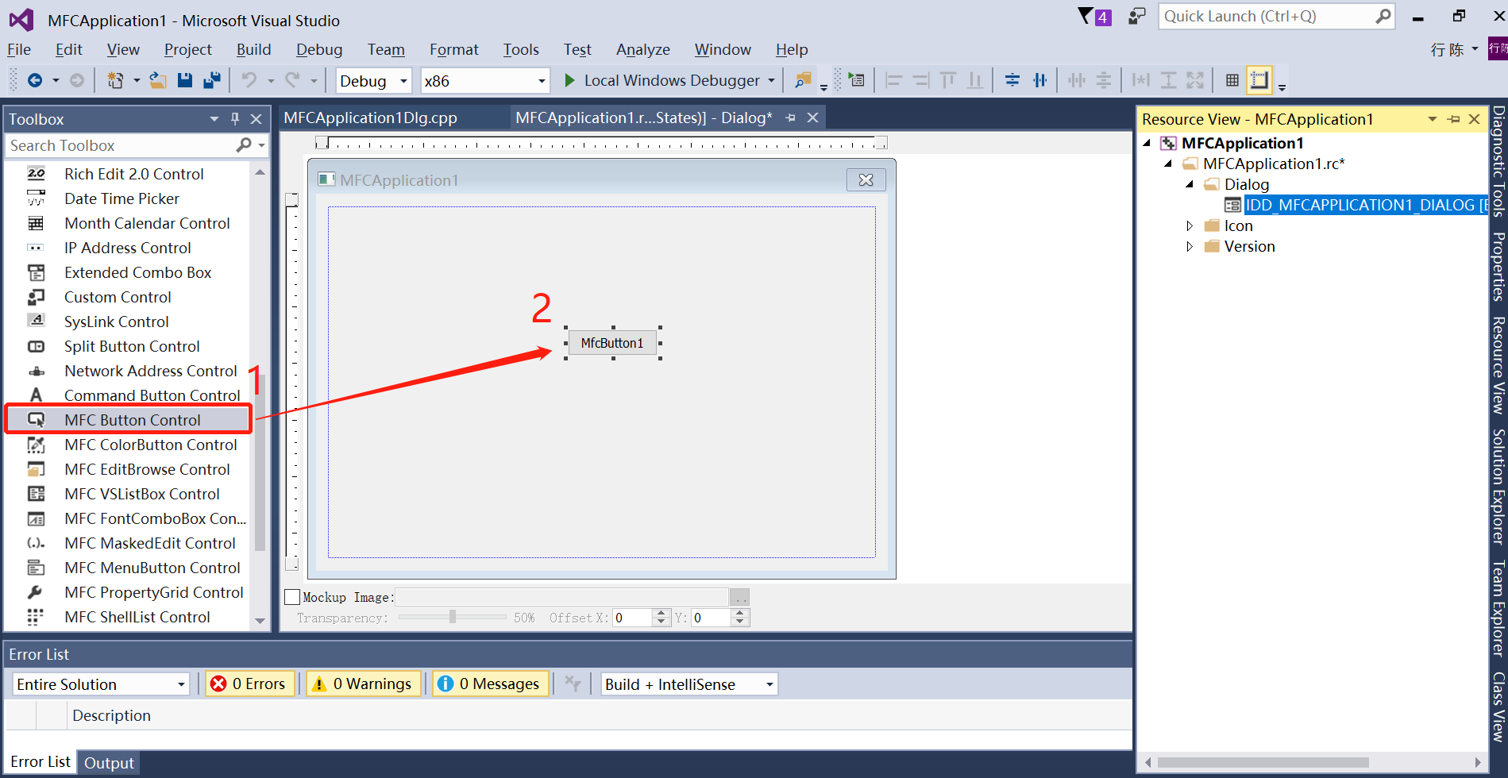This screenshot has height=778, width=1508.
Task: Open the Solution Explorer side tab
Action: tap(1498, 487)
